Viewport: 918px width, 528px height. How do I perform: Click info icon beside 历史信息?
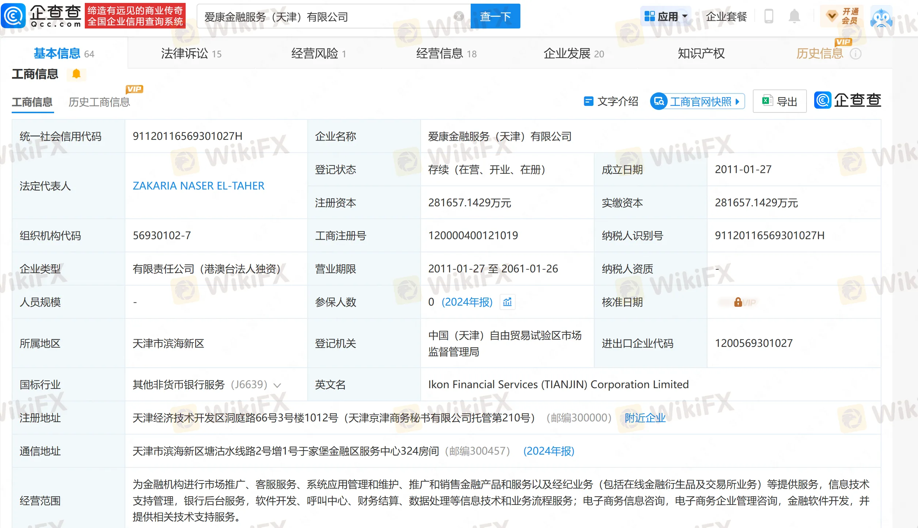click(856, 54)
